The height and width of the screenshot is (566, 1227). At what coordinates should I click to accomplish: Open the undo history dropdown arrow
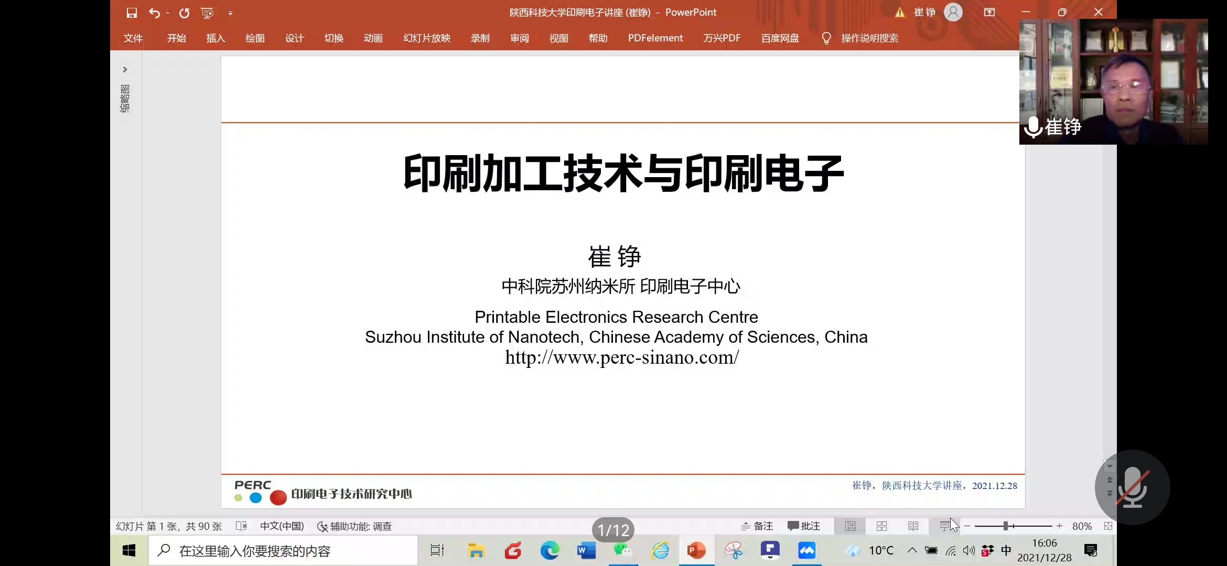tap(168, 13)
